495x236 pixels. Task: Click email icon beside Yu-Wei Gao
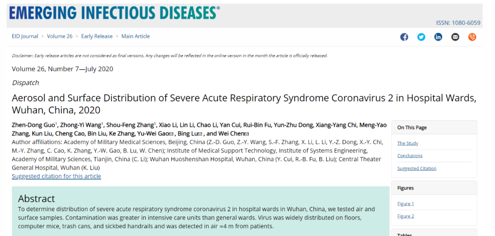pos(171,134)
